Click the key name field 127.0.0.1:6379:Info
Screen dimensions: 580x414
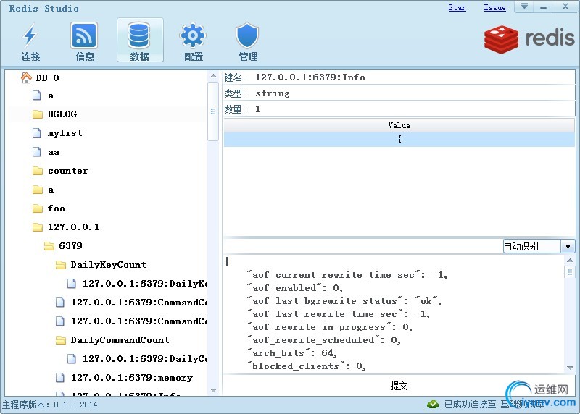pos(414,77)
